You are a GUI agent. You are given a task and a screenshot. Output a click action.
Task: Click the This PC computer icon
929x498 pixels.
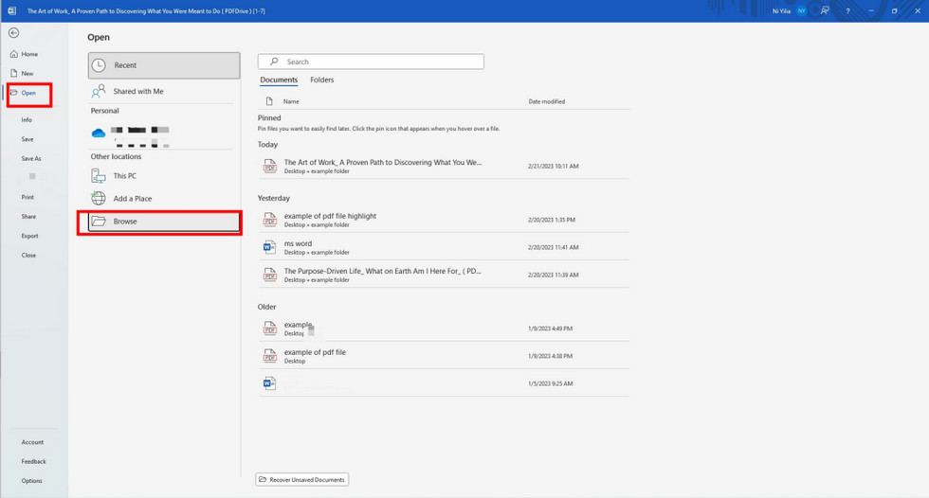pyautogui.click(x=99, y=176)
